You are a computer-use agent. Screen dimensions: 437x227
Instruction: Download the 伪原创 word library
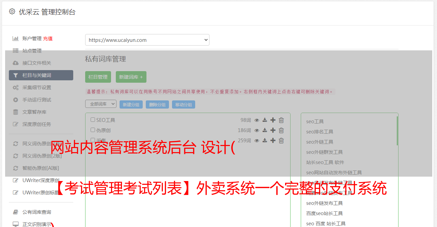265,130
